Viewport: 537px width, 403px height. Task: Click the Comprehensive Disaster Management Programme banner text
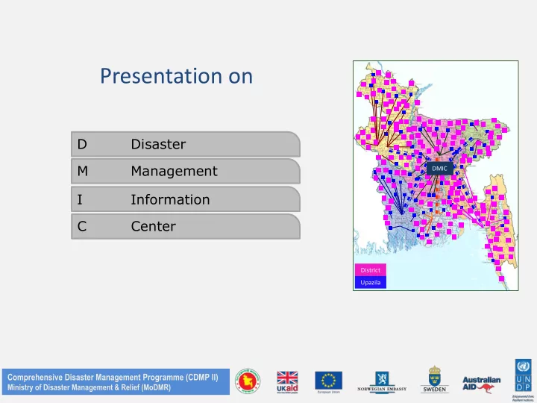tap(113, 378)
